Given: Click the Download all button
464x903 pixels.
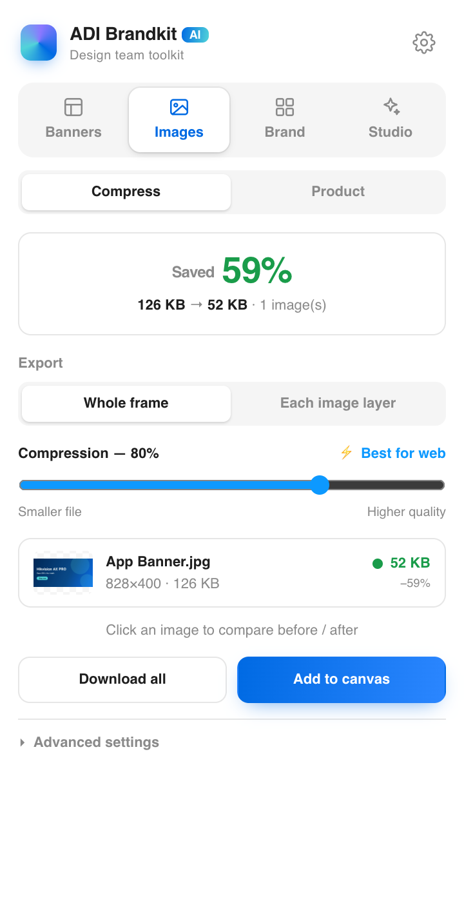Looking at the screenshot, I should [x=122, y=679].
